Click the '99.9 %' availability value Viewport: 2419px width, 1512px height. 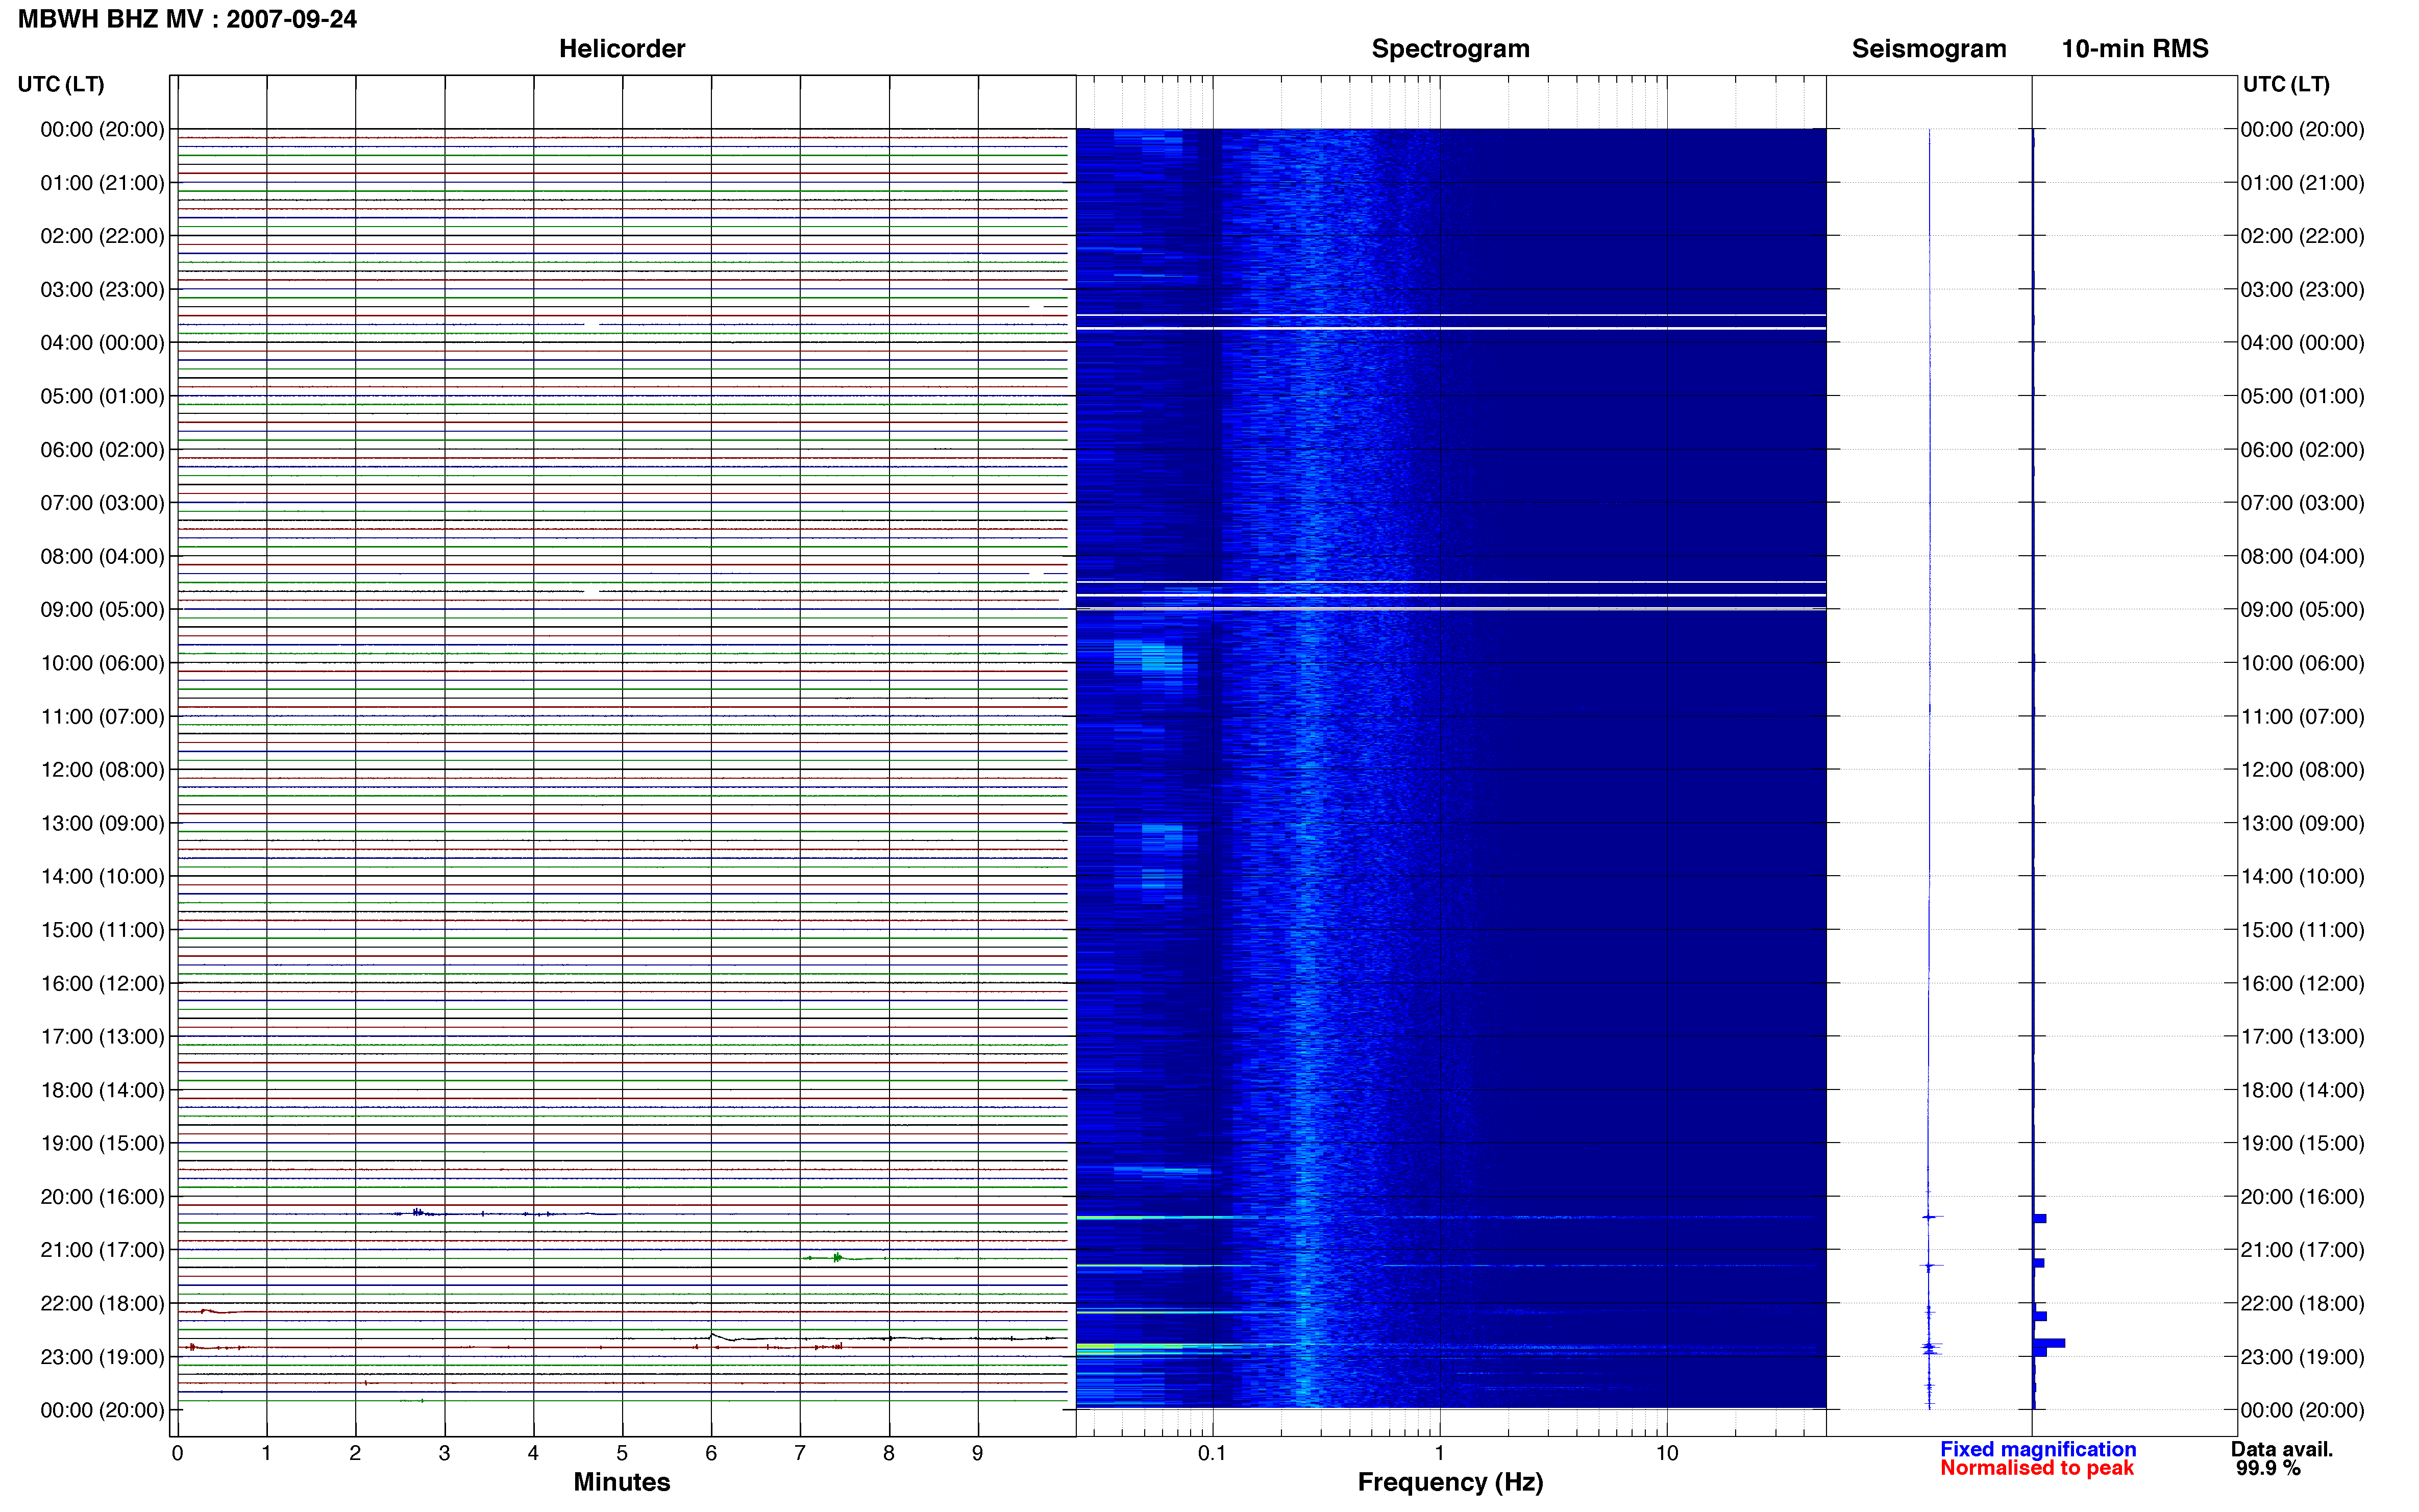click(2268, 1468)
